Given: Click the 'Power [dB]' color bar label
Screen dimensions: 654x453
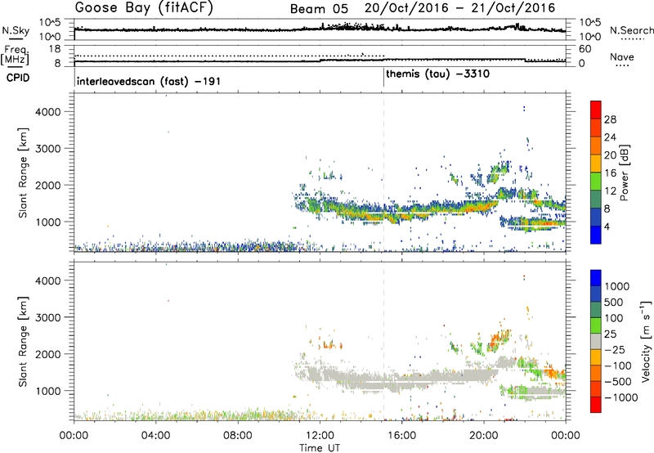Looking at the screenshot, I should (625, 173).
